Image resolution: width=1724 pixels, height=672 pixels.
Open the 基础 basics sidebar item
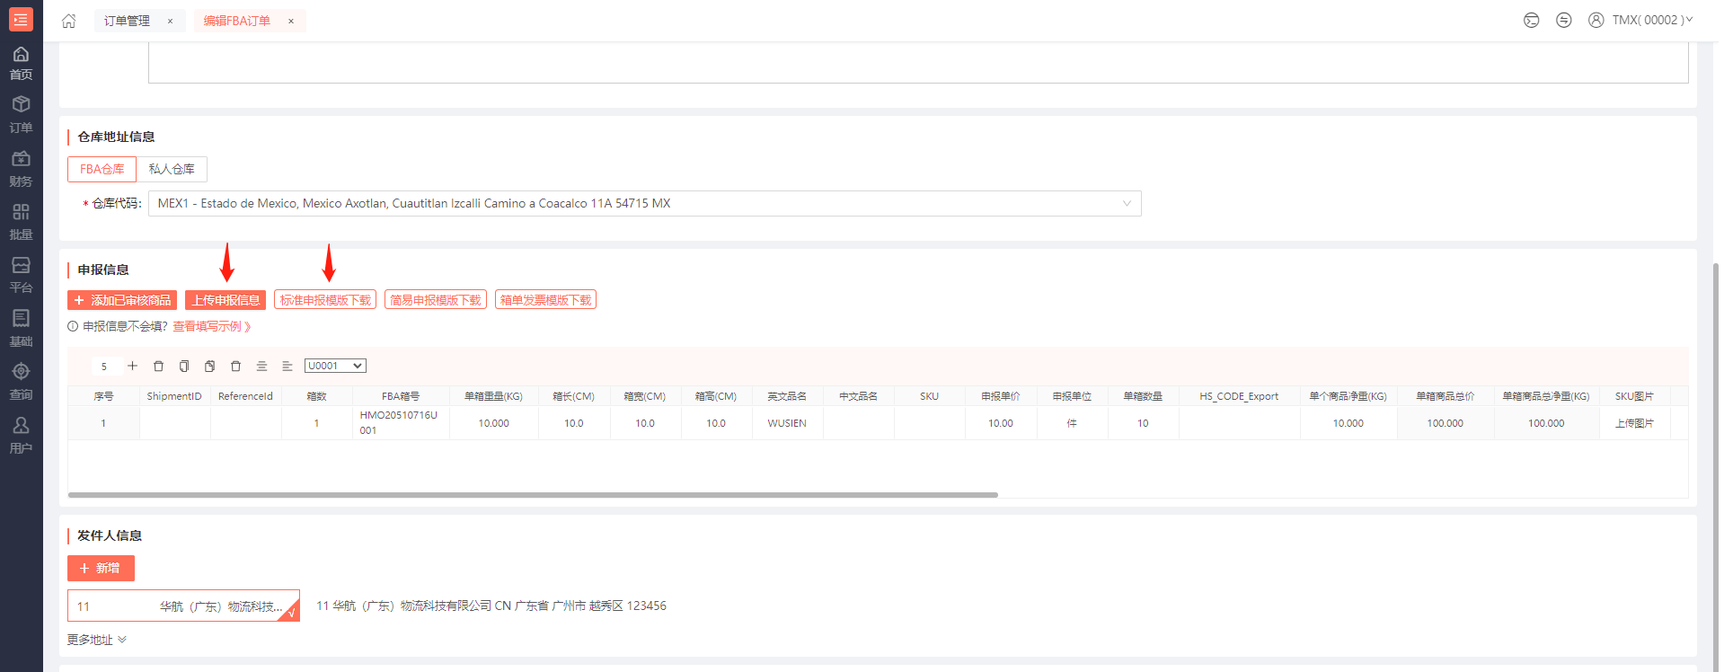point(21,329)
